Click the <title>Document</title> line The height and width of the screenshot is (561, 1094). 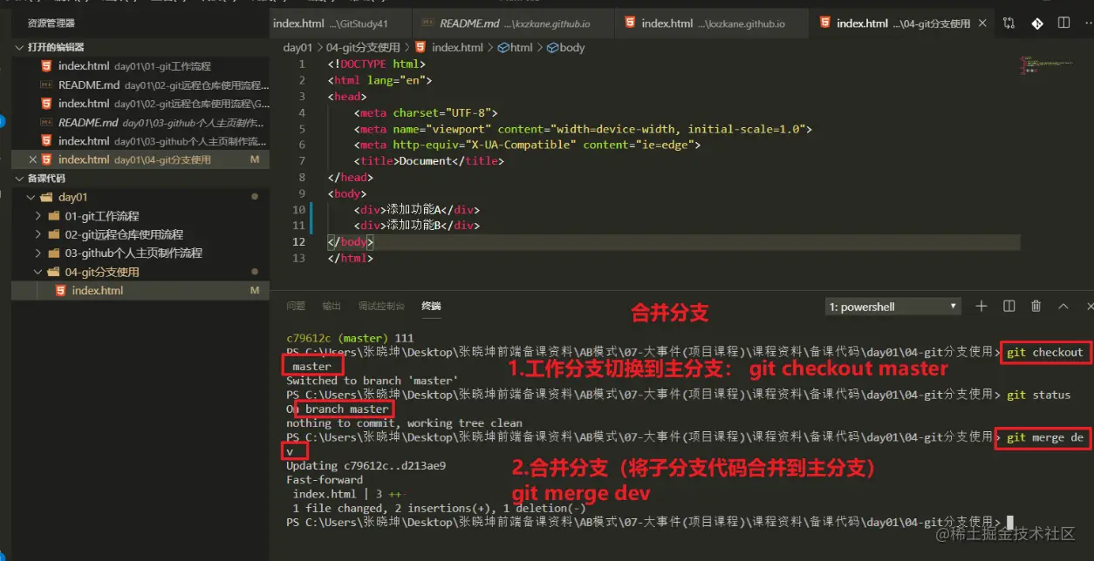click(x=429, y=161)
